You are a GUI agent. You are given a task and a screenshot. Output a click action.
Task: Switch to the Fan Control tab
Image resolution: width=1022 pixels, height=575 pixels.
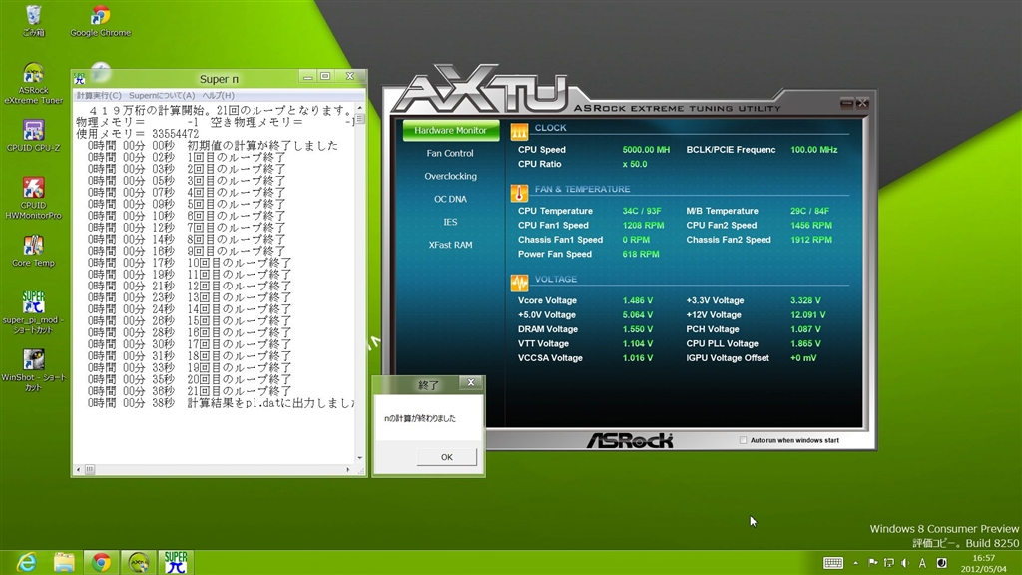coord(450,153)
